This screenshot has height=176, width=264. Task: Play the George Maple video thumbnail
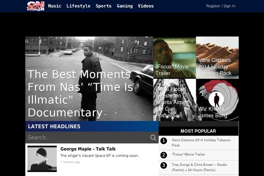coord(42,159)
